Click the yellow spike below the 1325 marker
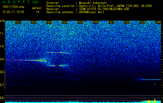Screen dimensions: 163x103 [77, 101]
